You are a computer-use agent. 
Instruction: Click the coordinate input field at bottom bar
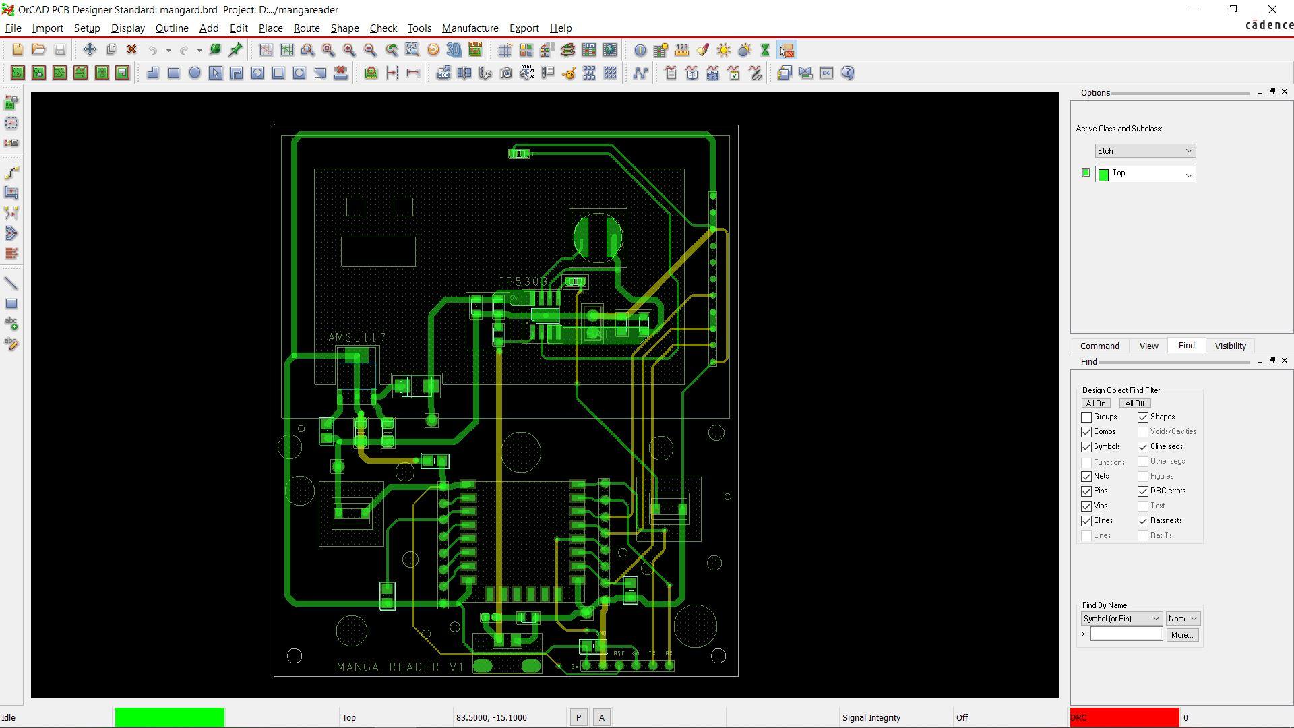pos(493,717)
